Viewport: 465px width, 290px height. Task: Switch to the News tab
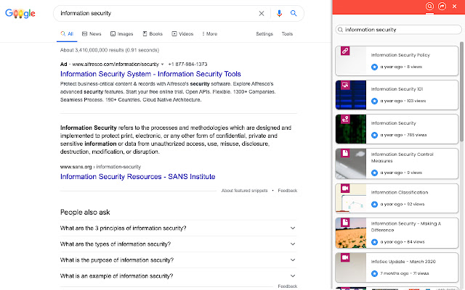pos(92,34)
